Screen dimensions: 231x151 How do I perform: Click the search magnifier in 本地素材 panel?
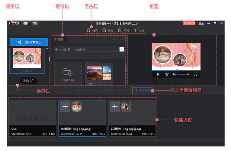coord(121,50)
